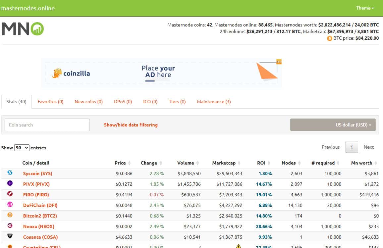Click DeFiChain nodes count 14,130
Image resolution: width=383 pixels, height=248 pixels.
click(295, 205)
